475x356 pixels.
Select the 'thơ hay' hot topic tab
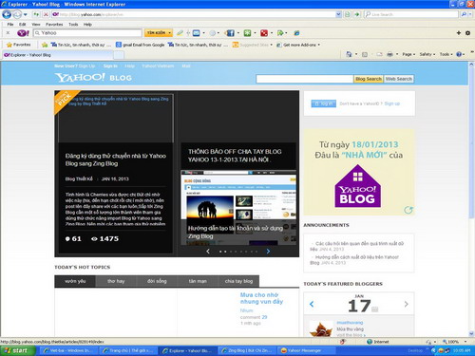[x=116, y=281]
